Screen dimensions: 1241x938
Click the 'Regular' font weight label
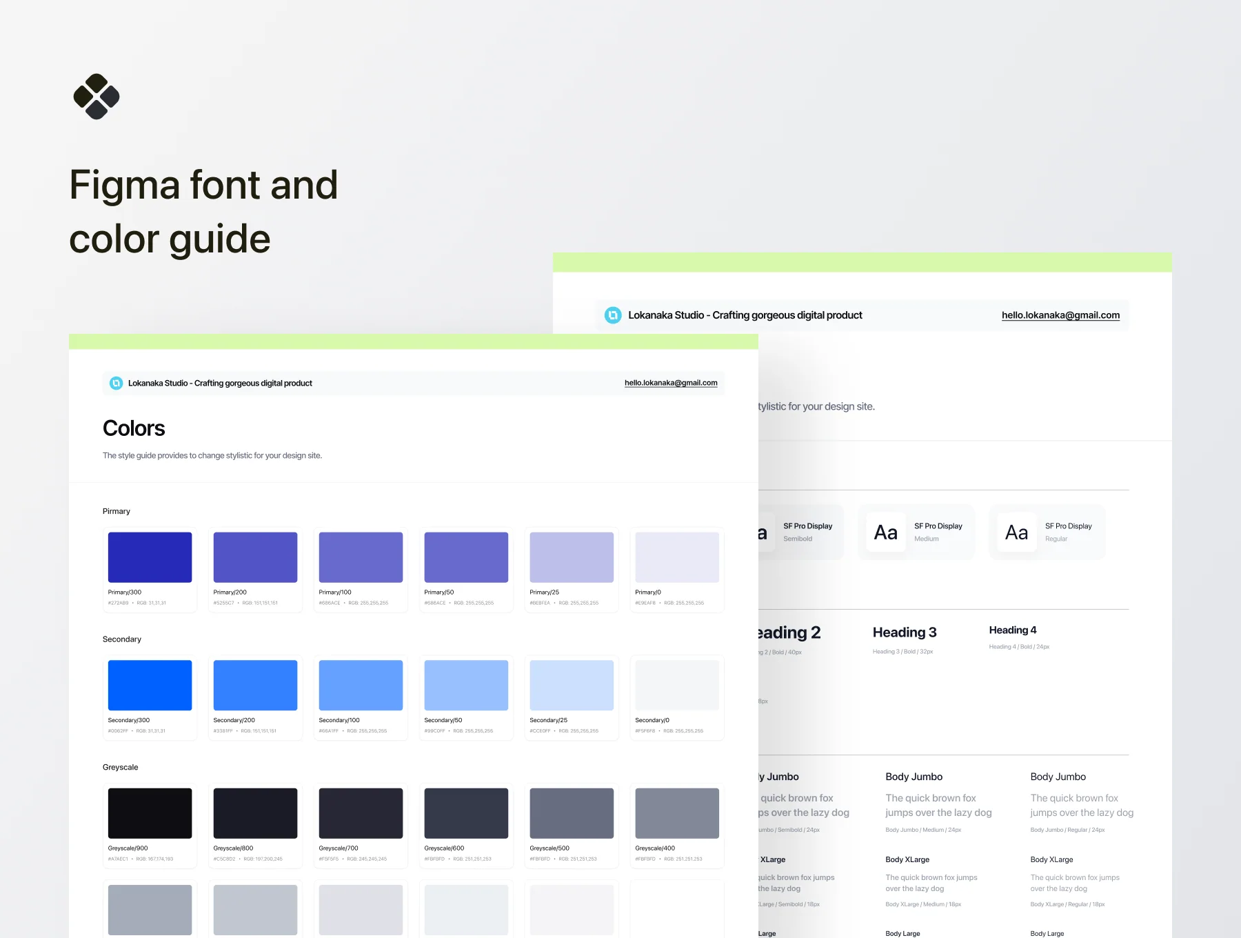[x=1056, y=539]
